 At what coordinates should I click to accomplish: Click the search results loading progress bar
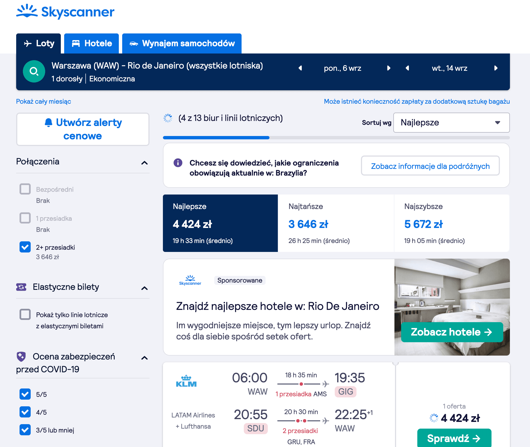tap(336, 138)
